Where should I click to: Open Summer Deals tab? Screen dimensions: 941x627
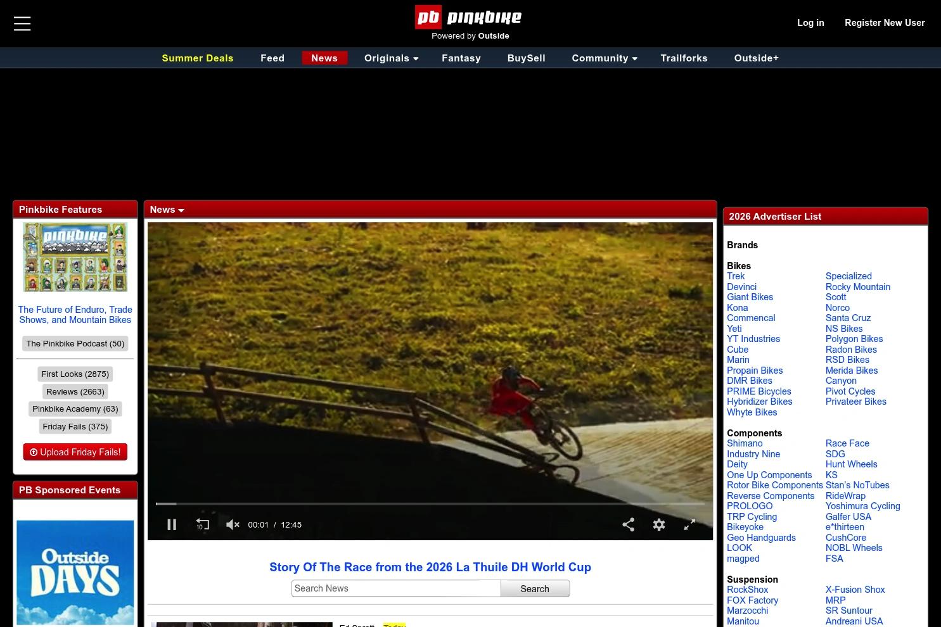pyautogui.click(x=198, y=58)
